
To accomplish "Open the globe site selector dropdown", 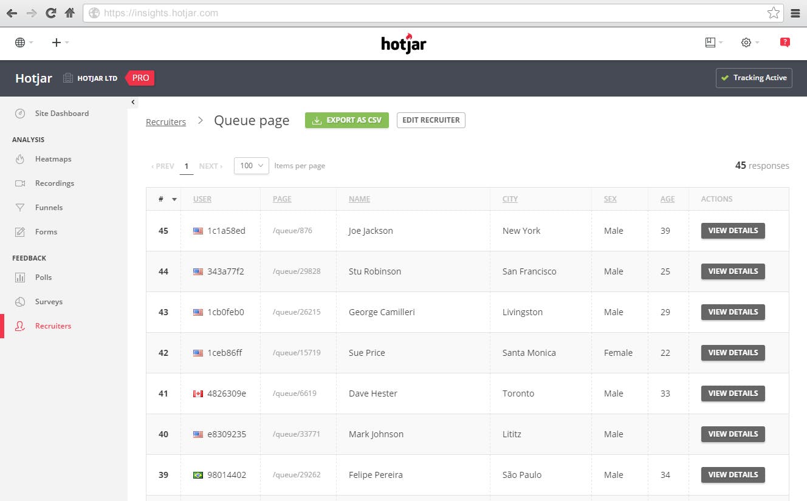I will click(24, 43).
